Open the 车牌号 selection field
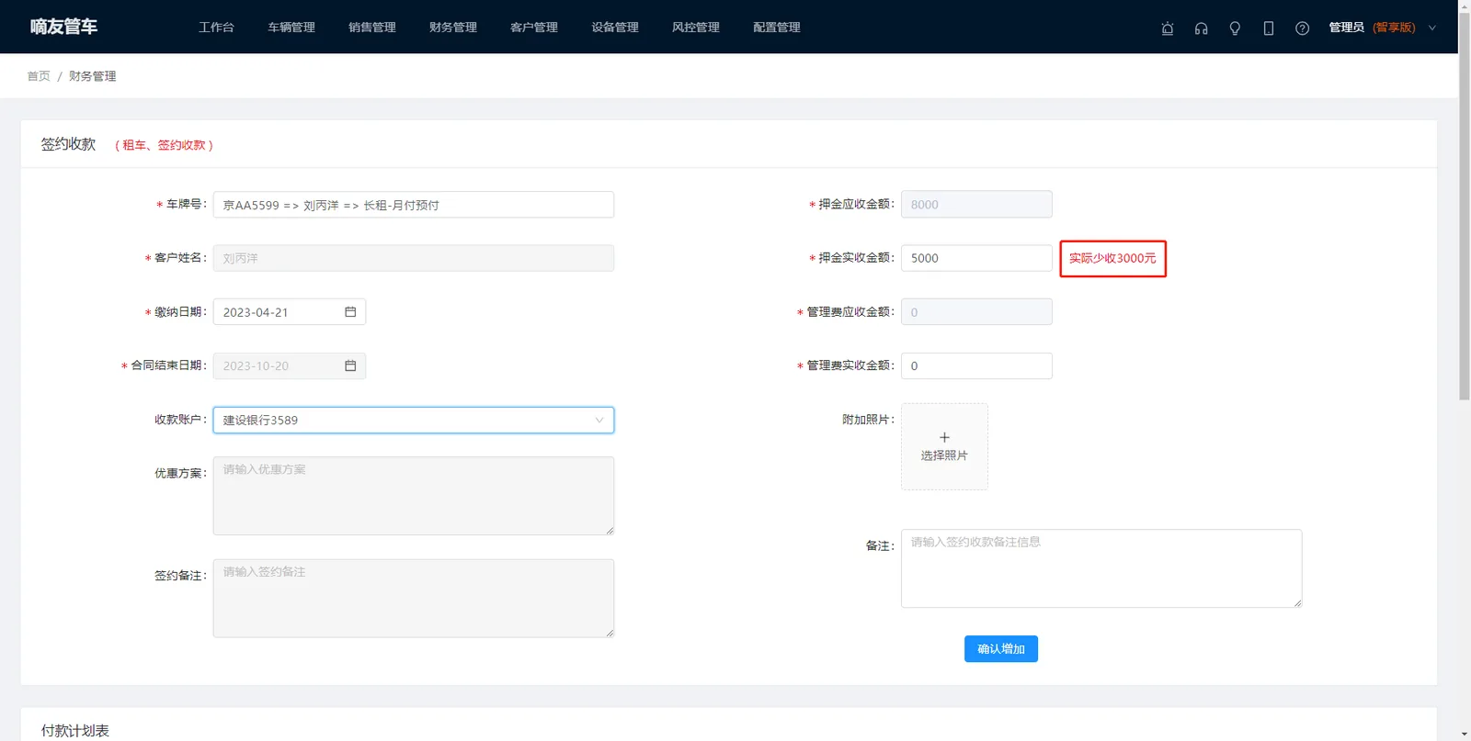Image resolution: width=1471 pixels, height=741 pixels. [x=414, y=205]
